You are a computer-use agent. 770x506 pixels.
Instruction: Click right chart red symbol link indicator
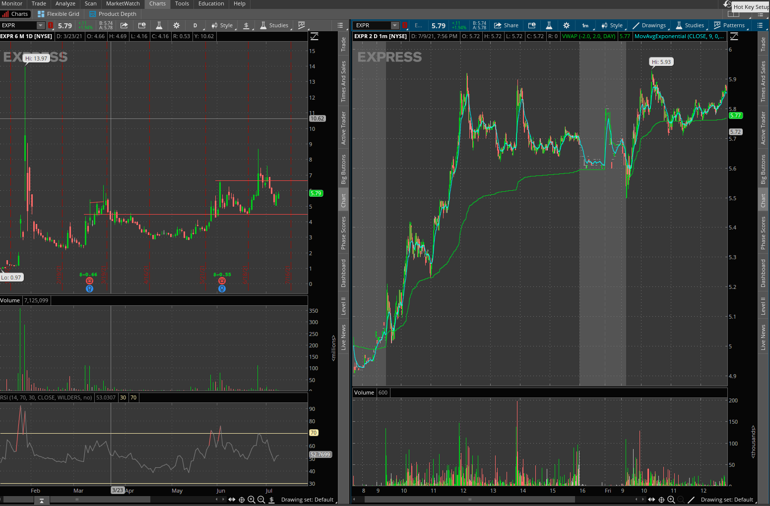[404, 25]
